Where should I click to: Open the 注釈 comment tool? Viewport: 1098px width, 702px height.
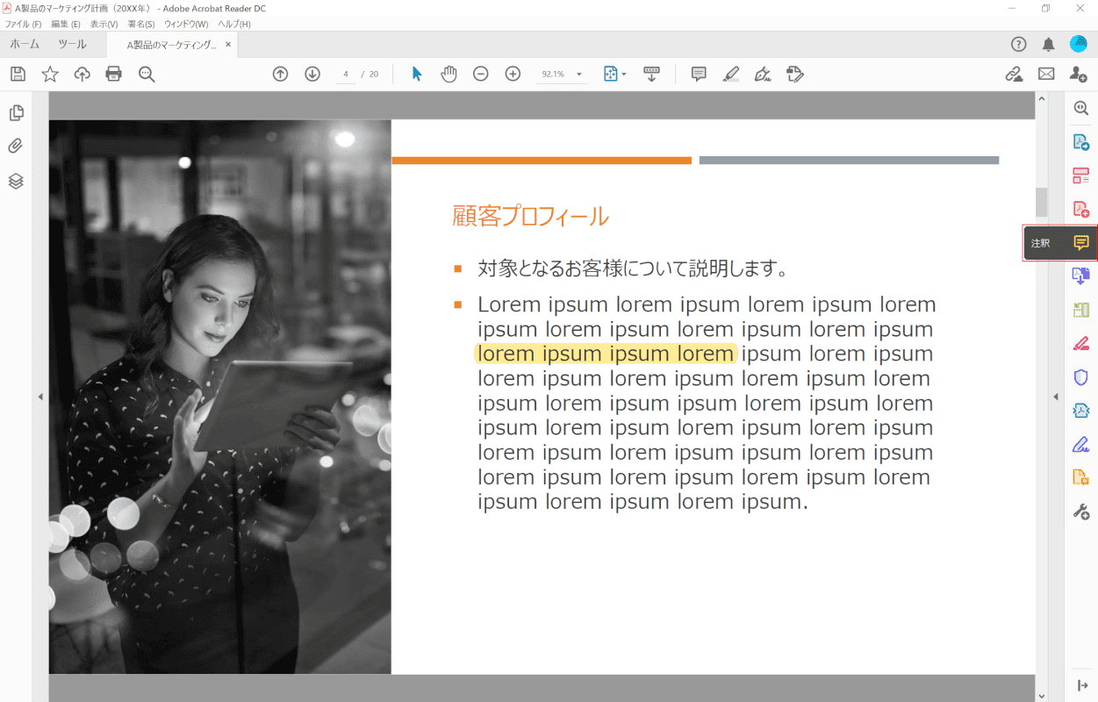tap(1060, 243)
